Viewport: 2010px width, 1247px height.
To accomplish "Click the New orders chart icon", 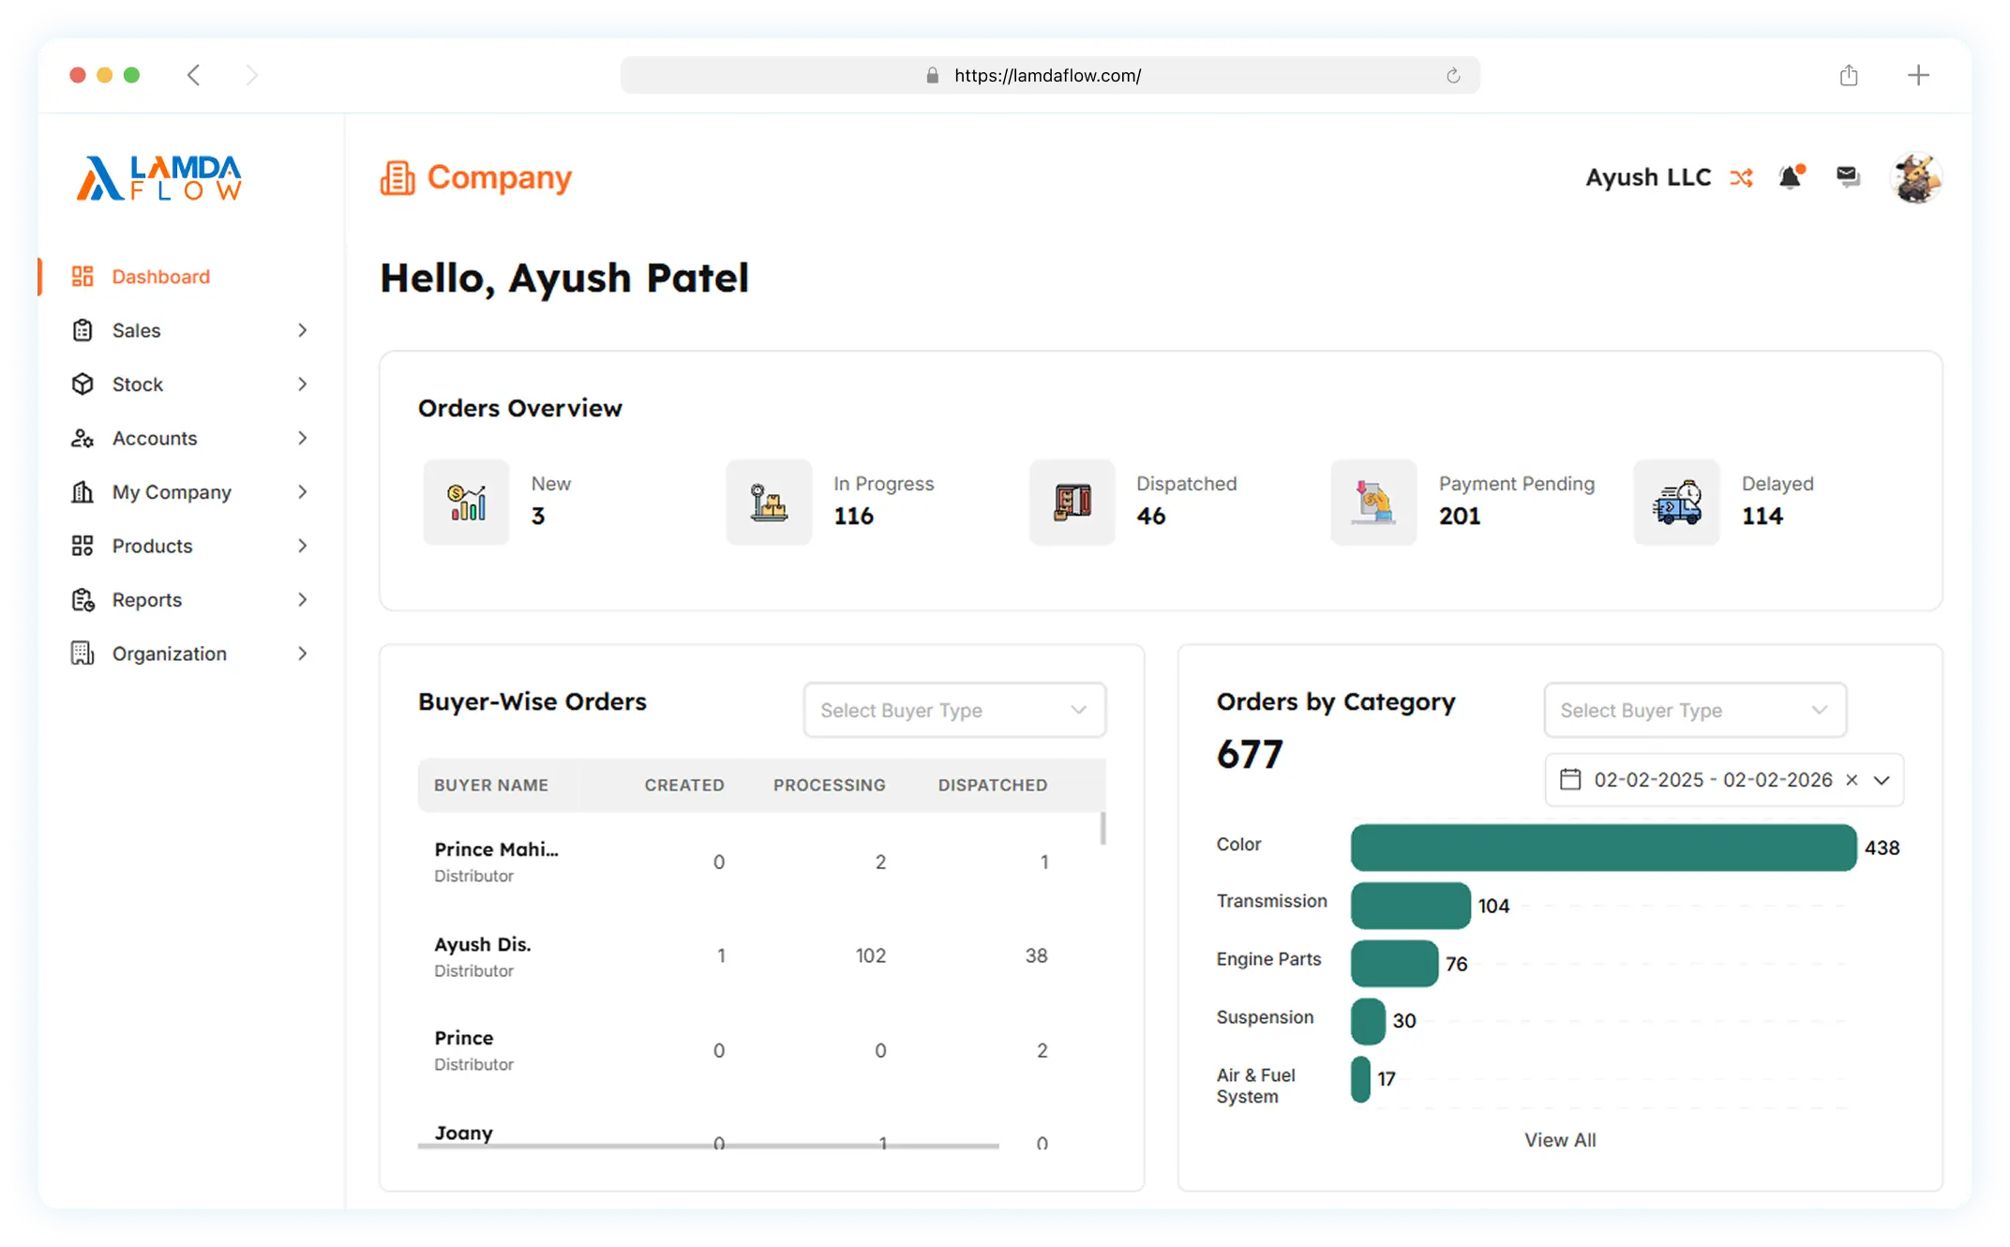I will [466, 502].
